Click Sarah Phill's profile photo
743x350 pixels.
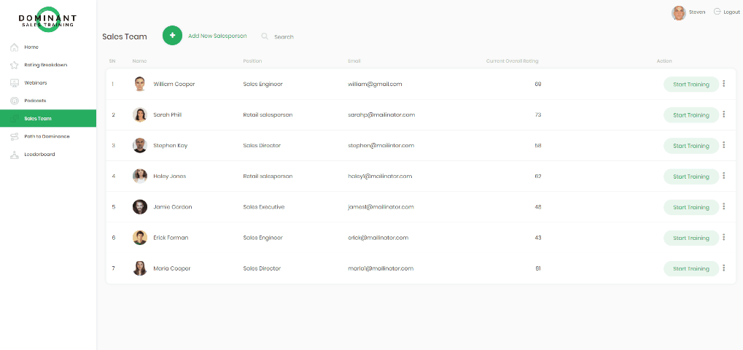coord(140,114)
